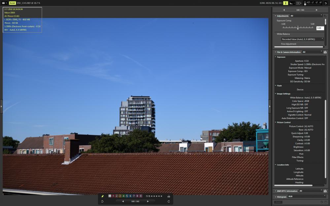Click the icon beside XMP/IPTC Information dropdown

point(325,191)
